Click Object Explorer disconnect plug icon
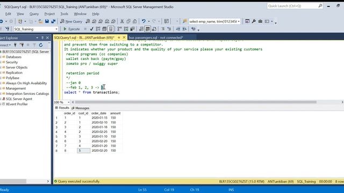 pos(21,45)
